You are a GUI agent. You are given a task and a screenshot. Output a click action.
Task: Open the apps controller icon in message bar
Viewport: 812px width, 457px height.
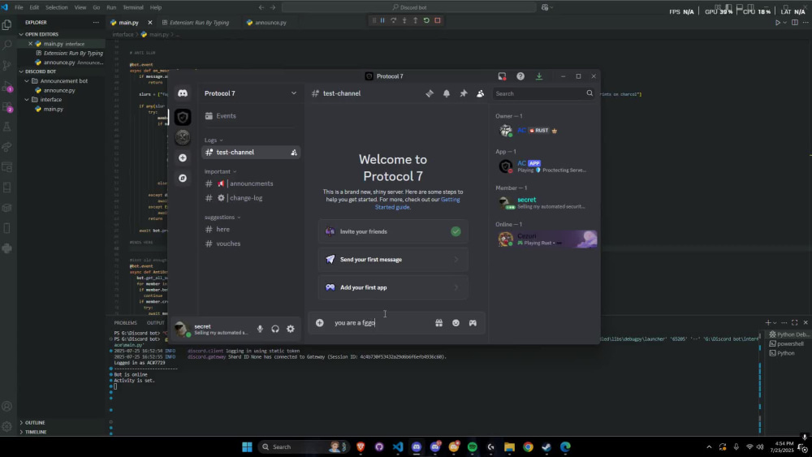[x=473, y=323]
